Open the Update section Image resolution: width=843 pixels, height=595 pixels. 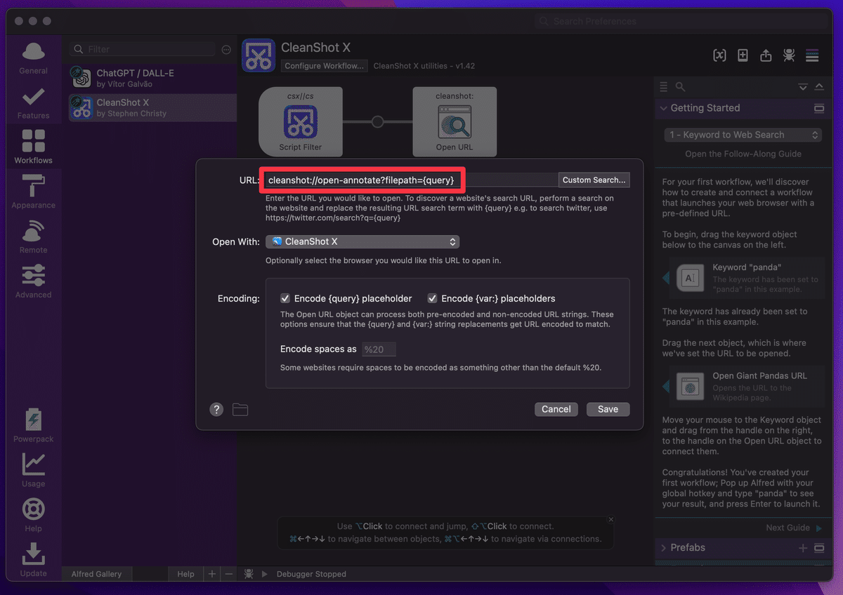33,560
